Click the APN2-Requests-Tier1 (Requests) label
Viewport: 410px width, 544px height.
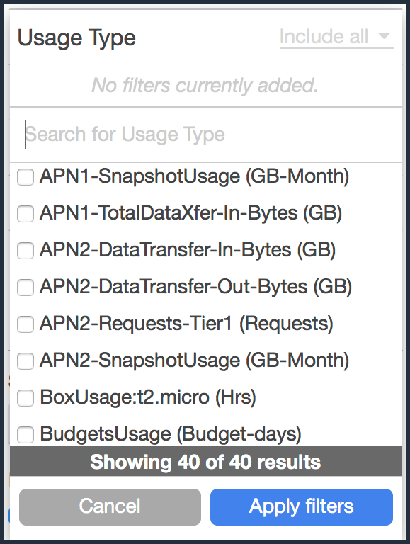click(186, 324)
